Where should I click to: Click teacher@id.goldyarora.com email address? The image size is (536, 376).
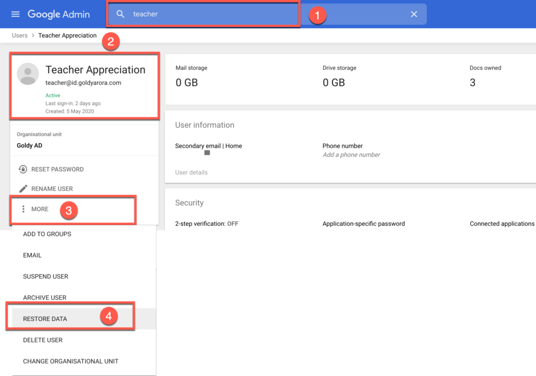pyautogui.click(x=83, y=83)
